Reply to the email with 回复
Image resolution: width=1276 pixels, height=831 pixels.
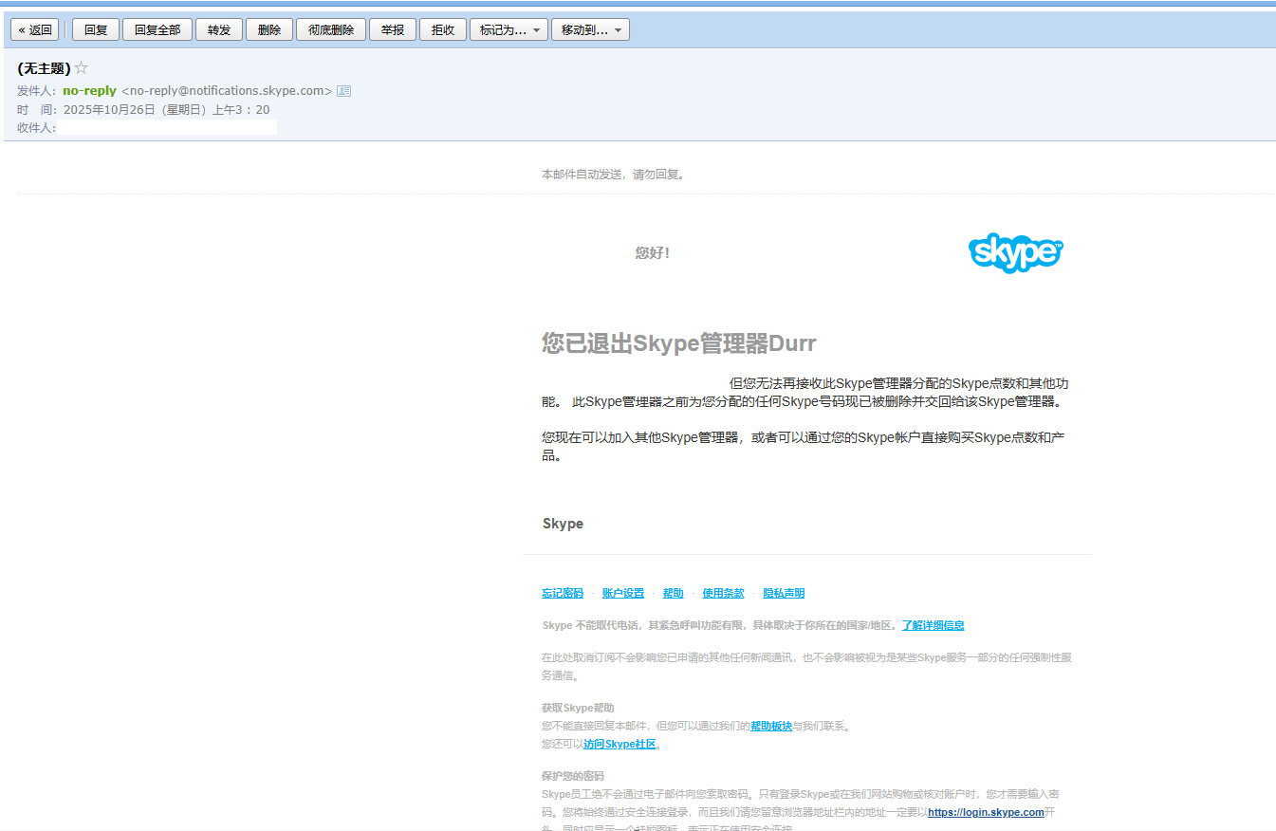(x=95, y=28)
